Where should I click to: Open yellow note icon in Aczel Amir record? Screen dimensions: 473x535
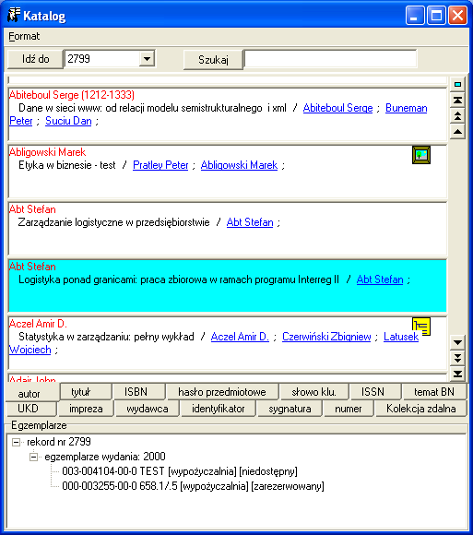point(421,327)
